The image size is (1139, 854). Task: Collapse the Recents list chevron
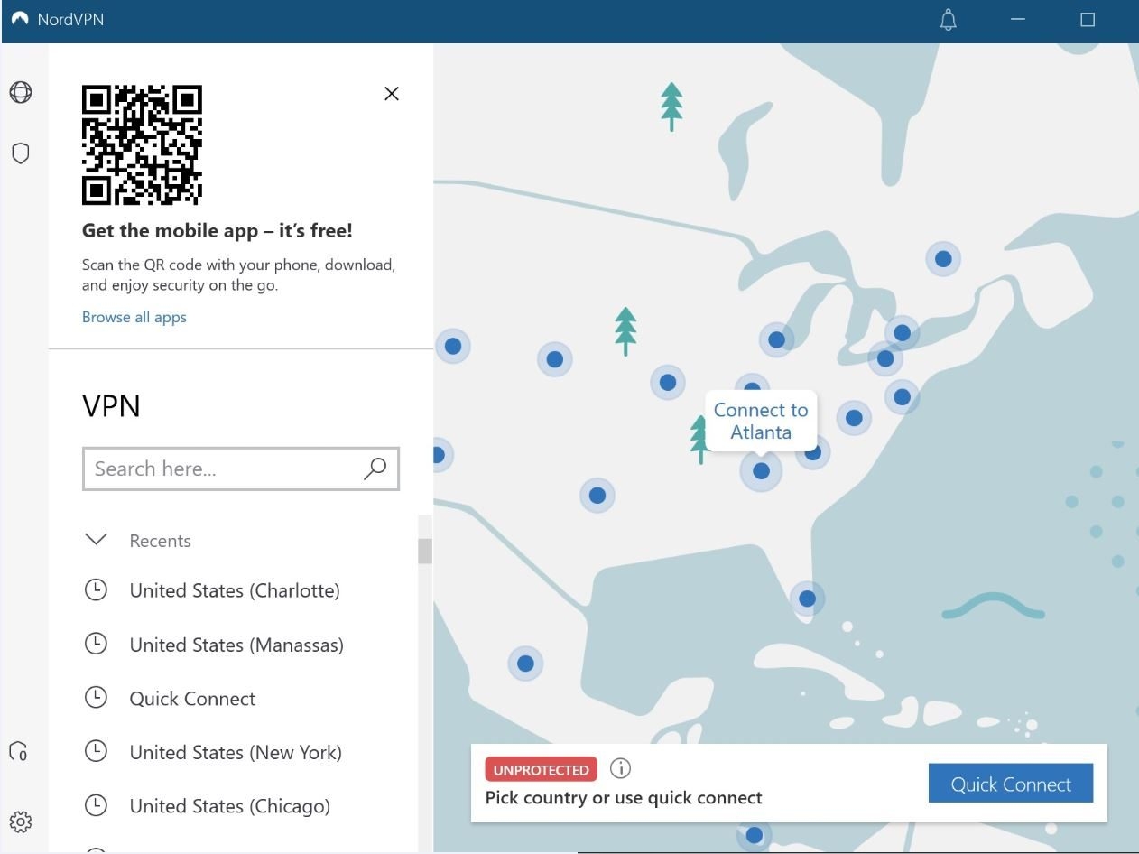coord(96,540)
